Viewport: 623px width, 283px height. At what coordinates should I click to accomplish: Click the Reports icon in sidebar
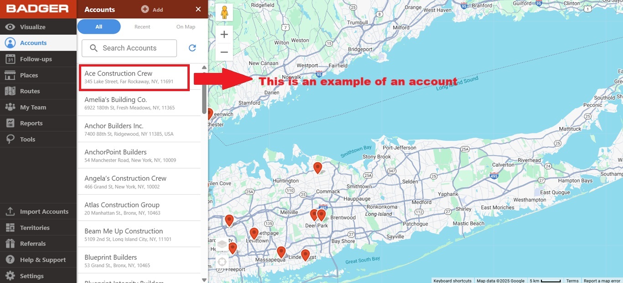tap(10, 123)
